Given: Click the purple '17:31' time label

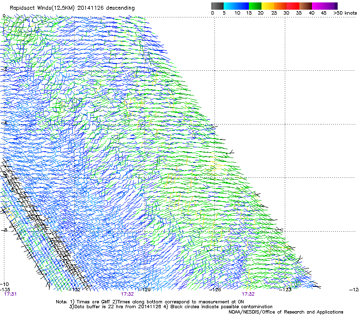Looking at the screenshot, I should (x=10, y=294).
